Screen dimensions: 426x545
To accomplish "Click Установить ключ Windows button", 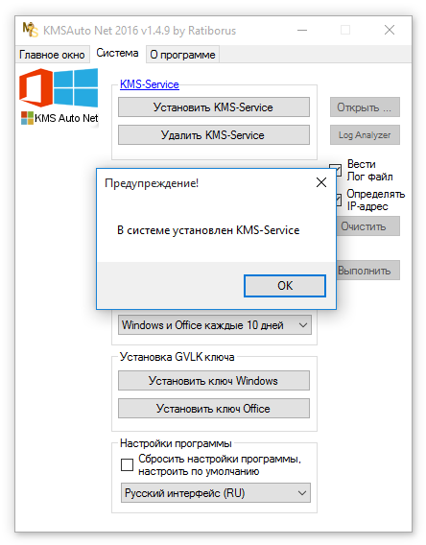I will (214, 381).
